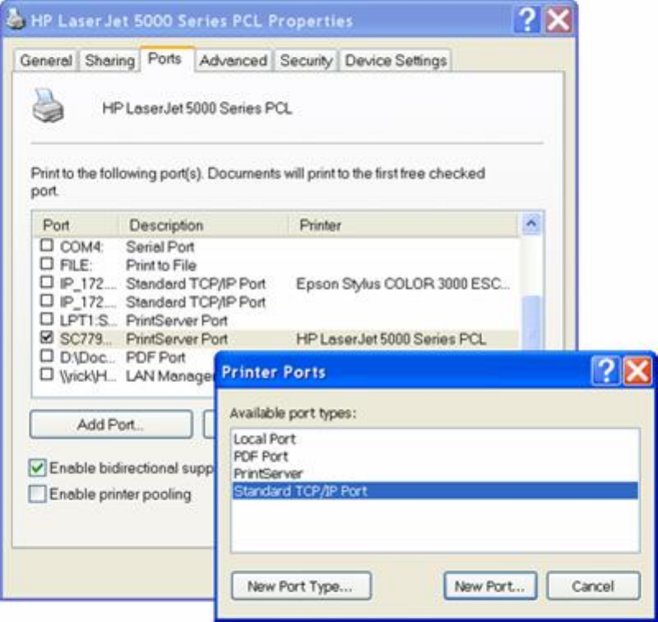Click the Print to File description

(161, 265)
